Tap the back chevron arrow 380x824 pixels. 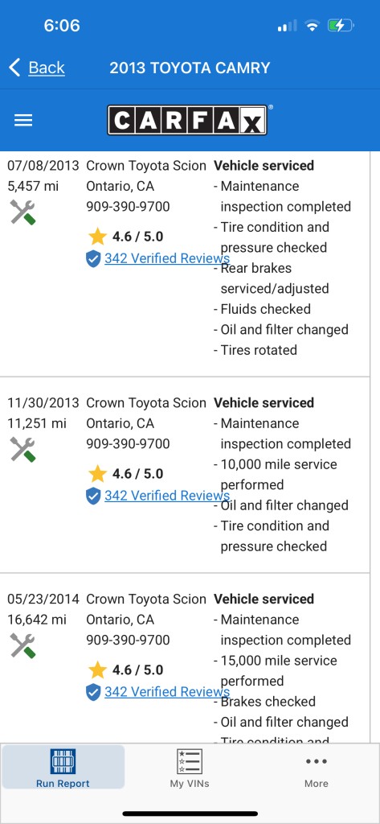click(14, 68)
